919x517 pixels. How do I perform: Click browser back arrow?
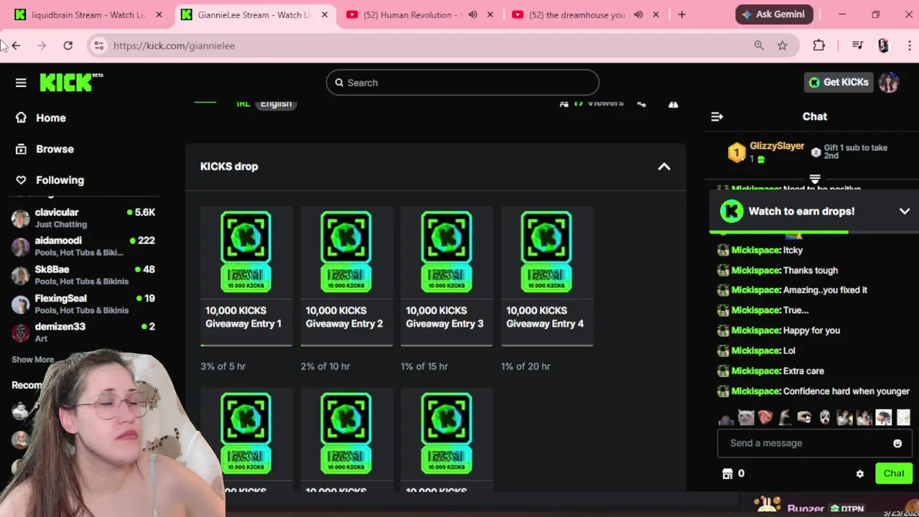pyautogui.click(x=16, y=45)
